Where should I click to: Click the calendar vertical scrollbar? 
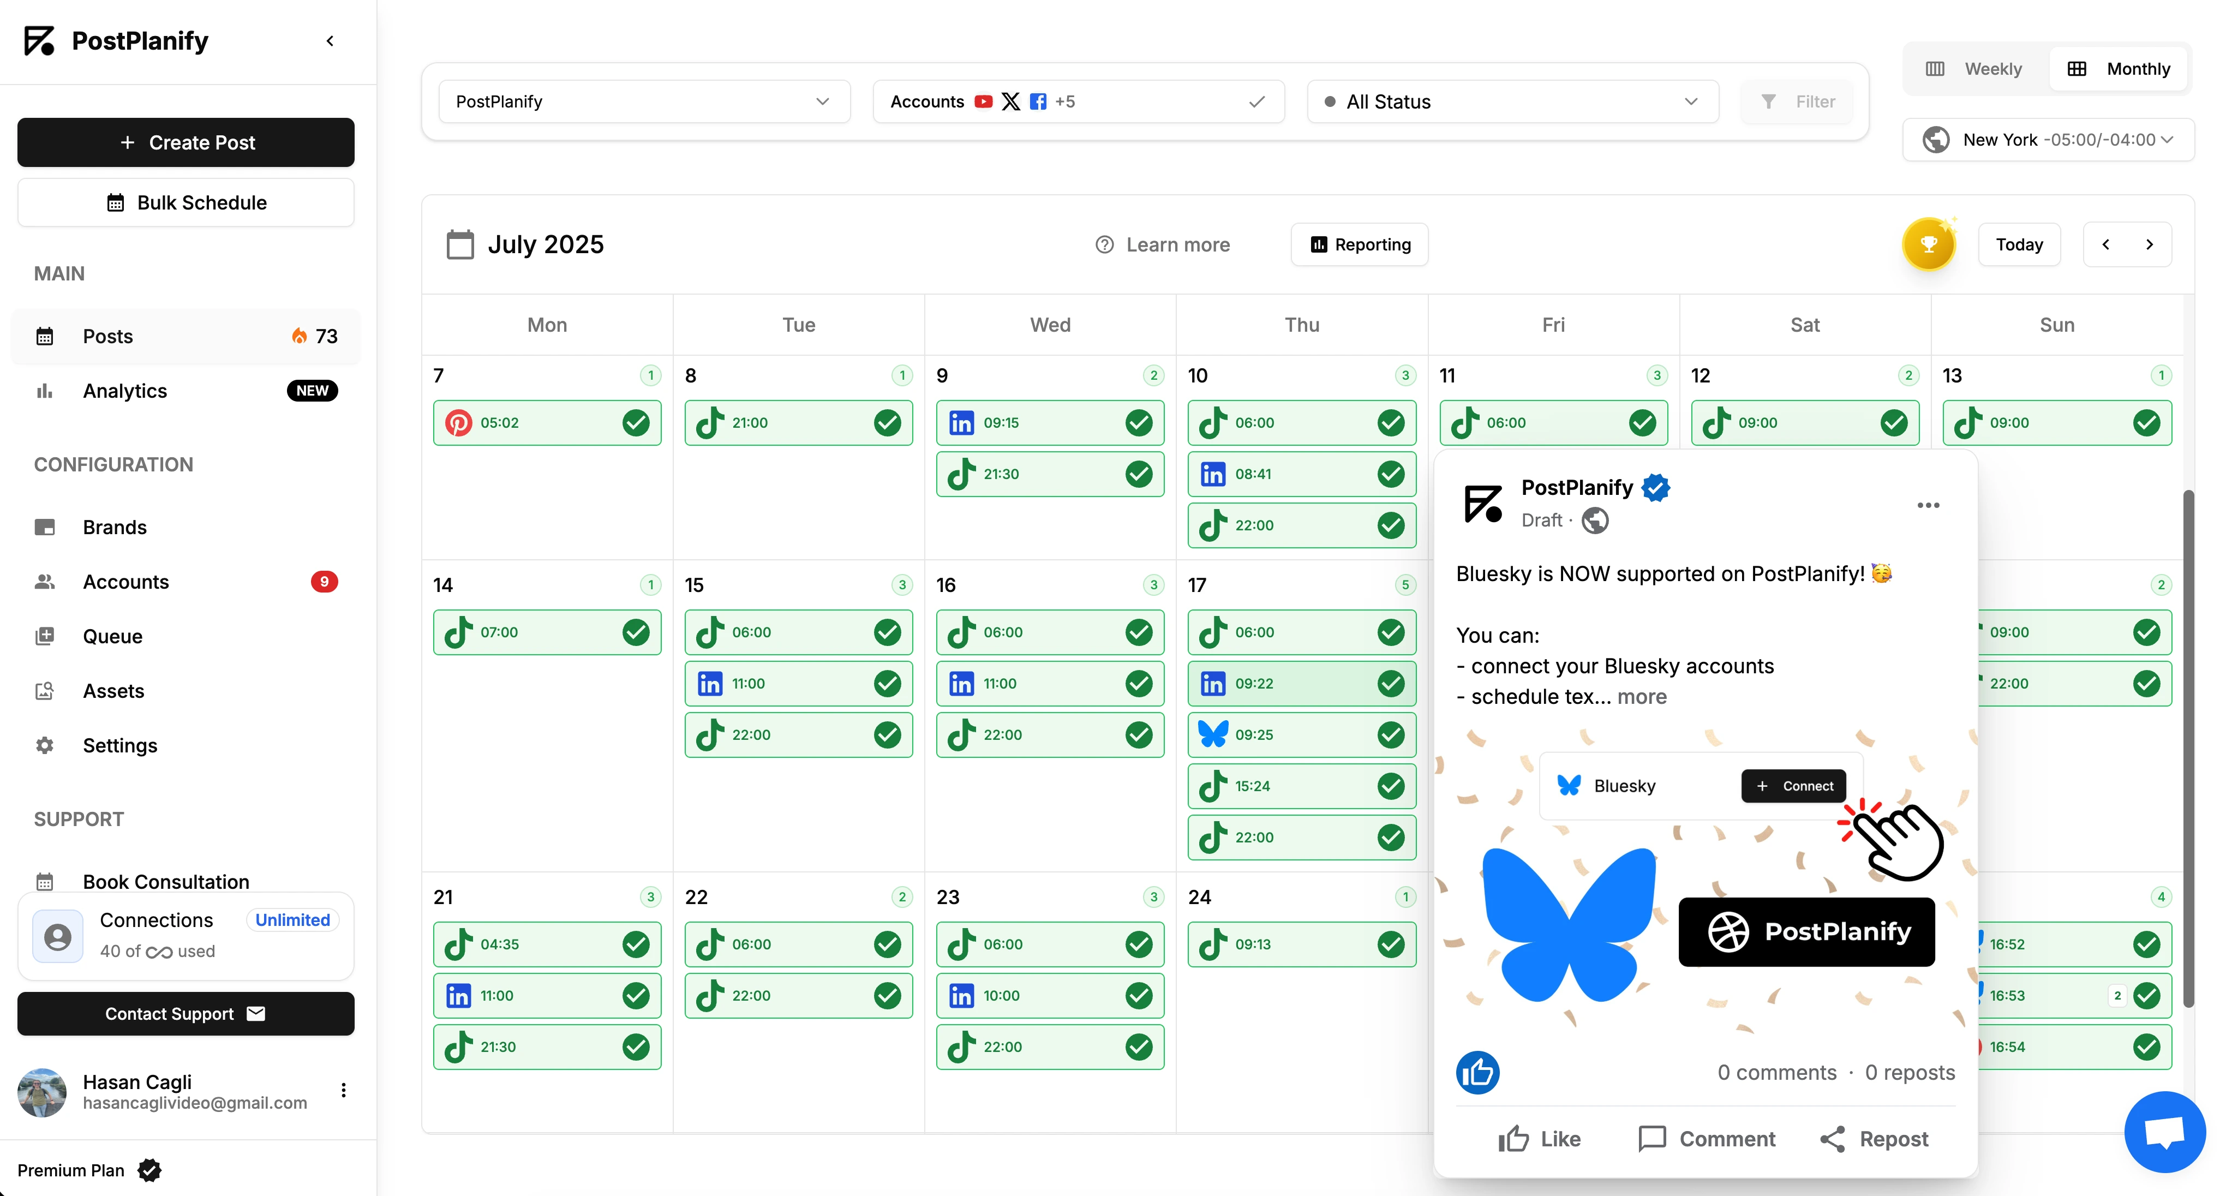2188,749
